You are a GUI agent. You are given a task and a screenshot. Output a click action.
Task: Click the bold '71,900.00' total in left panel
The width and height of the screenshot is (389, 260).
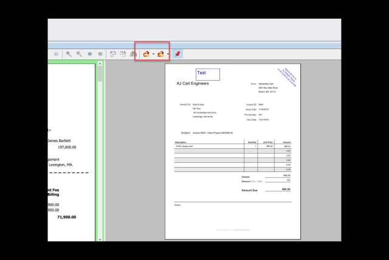(66, 217)
